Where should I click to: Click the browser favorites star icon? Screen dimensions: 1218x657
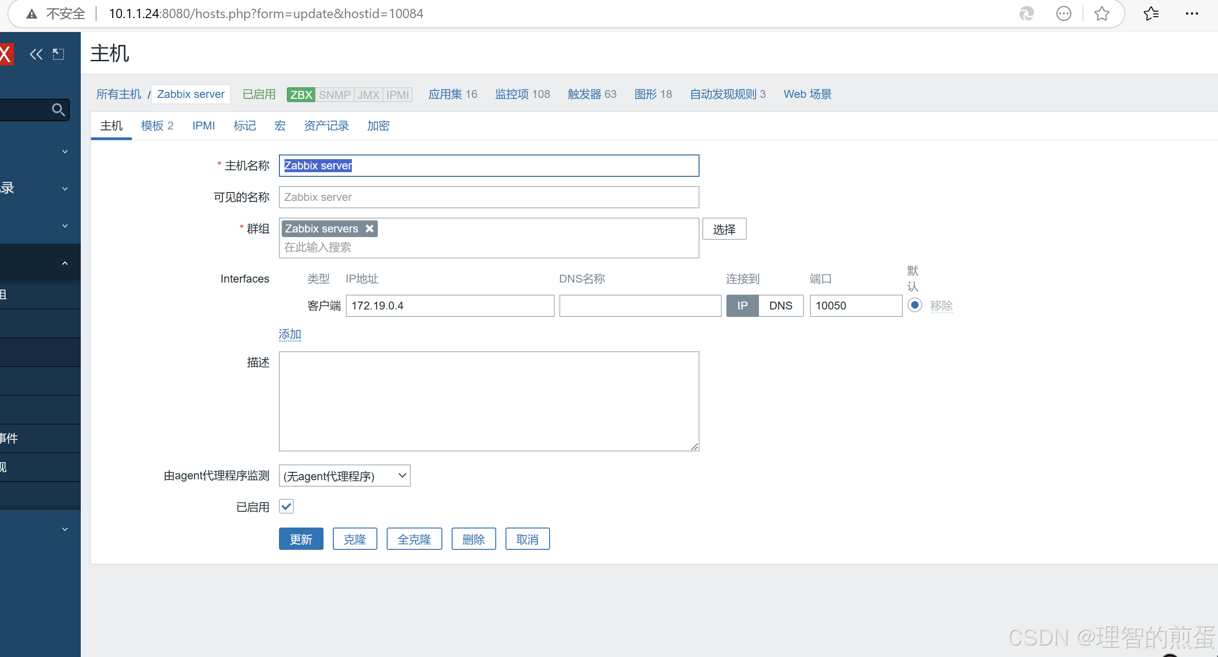click(x=1101, y=14)
